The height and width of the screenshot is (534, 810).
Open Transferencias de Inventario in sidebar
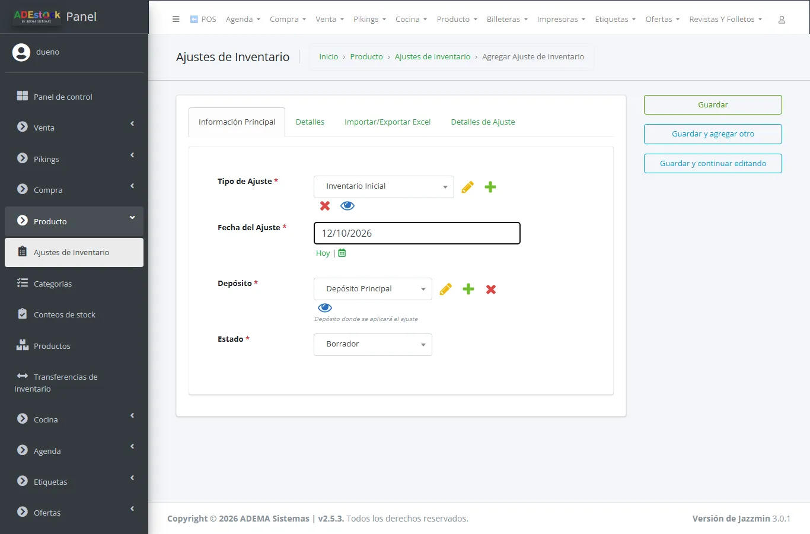click(x=74, y=383)
